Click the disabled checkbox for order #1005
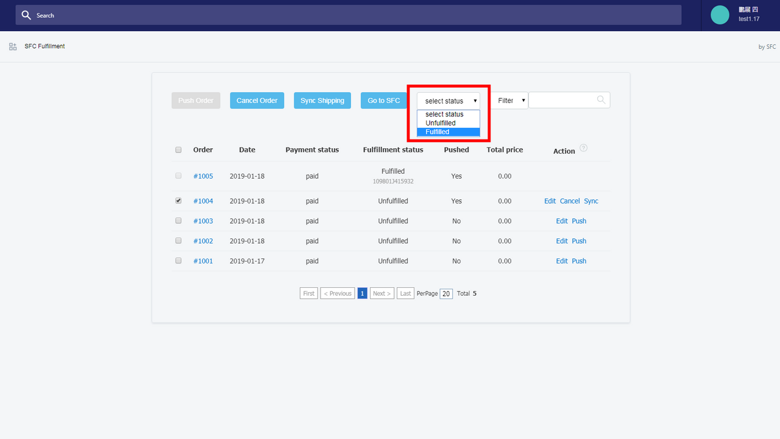 pos(179,176)
